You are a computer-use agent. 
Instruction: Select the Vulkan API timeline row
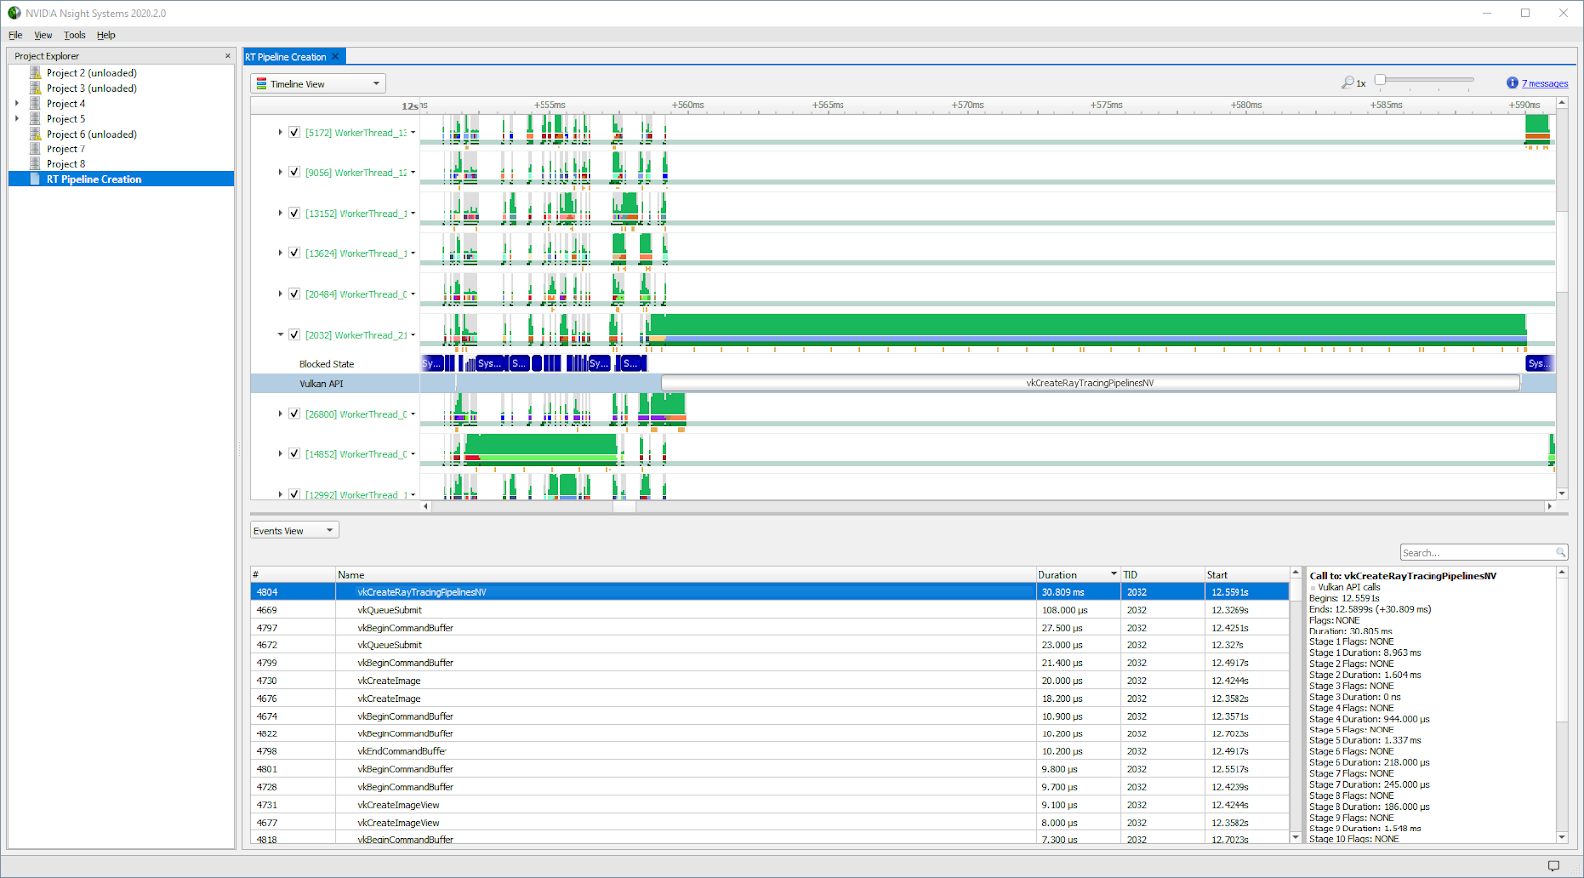pos(903,383)
